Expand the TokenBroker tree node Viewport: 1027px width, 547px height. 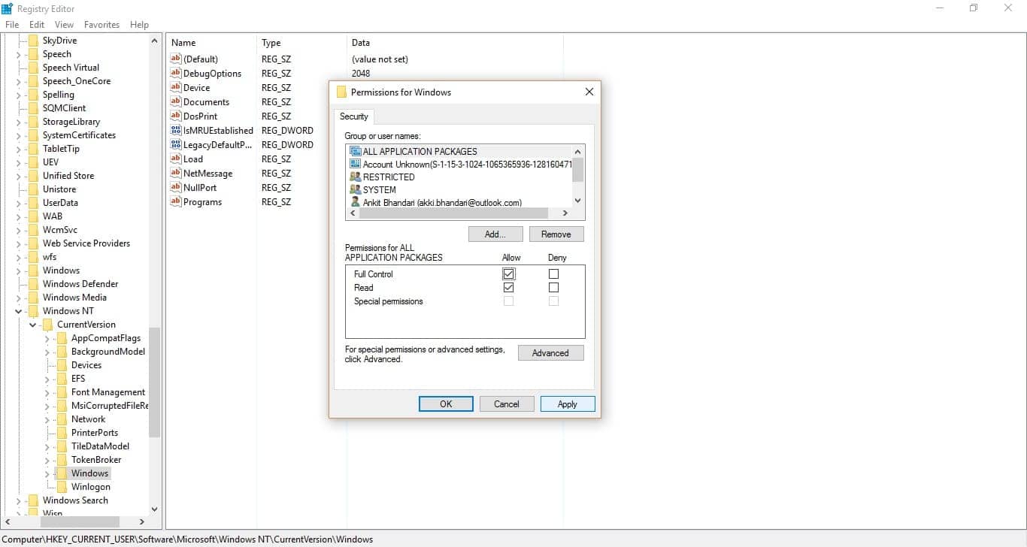(x=47, y=460)
